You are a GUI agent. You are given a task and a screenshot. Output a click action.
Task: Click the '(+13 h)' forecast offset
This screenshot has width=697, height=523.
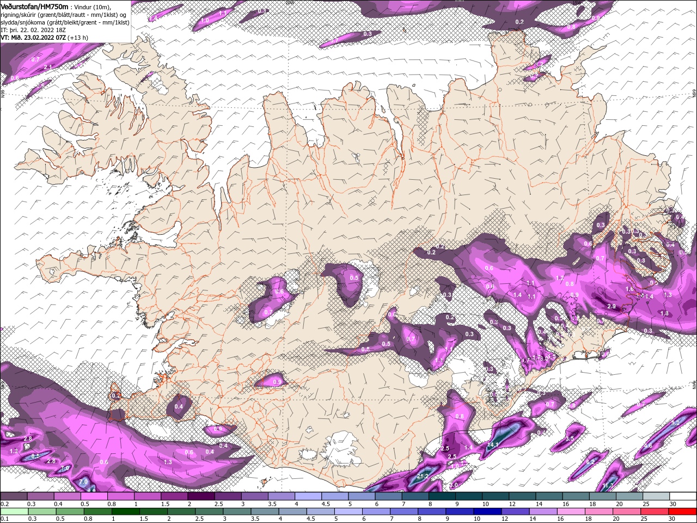(x=78, y=38)
